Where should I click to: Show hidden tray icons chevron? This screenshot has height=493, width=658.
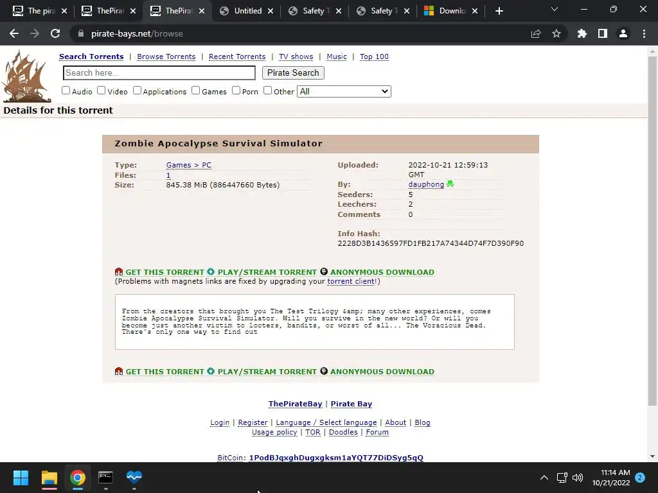point(544,478)
